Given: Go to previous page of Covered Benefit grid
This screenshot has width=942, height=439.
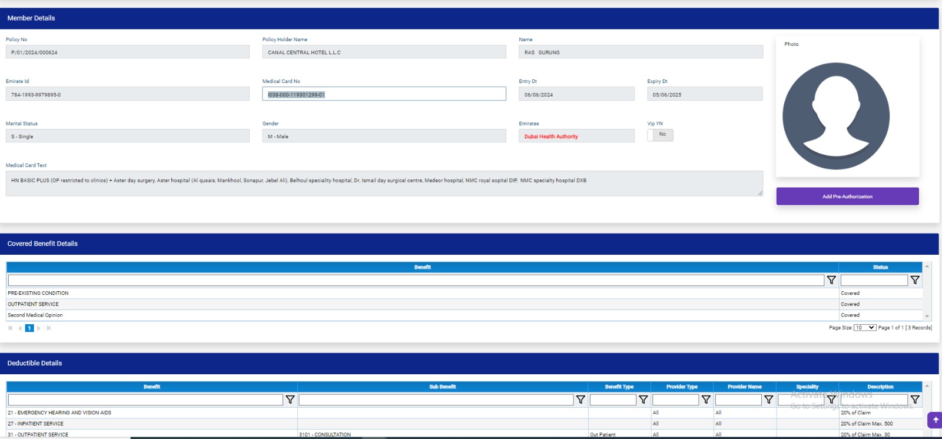Looking at the screenshot, I should pyautogui.click(x=20, y=328).
